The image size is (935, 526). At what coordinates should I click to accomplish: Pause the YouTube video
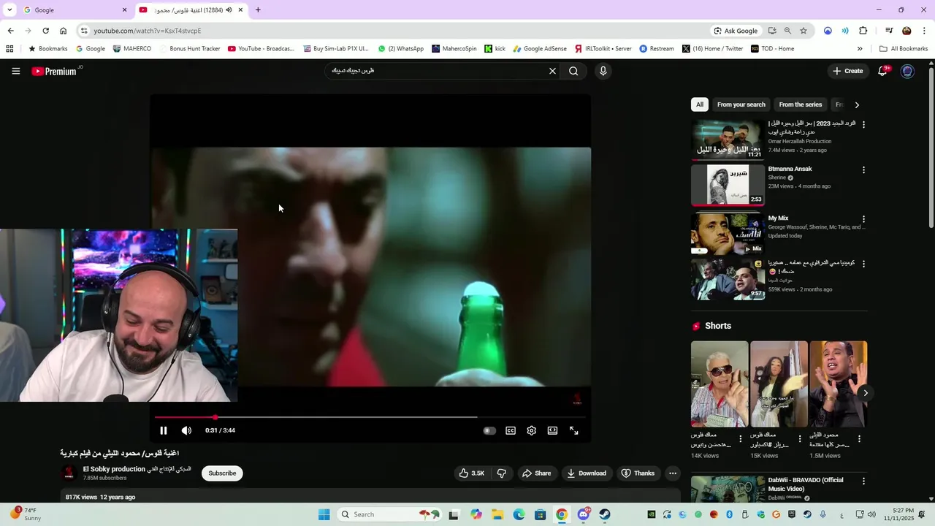click(164, 430)
